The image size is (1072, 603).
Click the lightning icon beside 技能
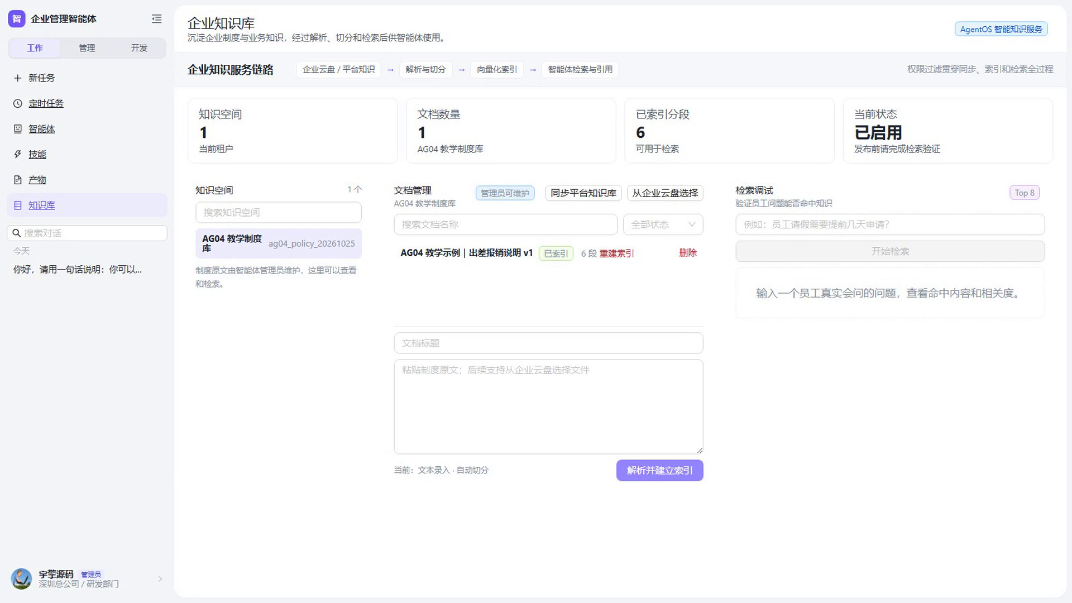[18, 155]
